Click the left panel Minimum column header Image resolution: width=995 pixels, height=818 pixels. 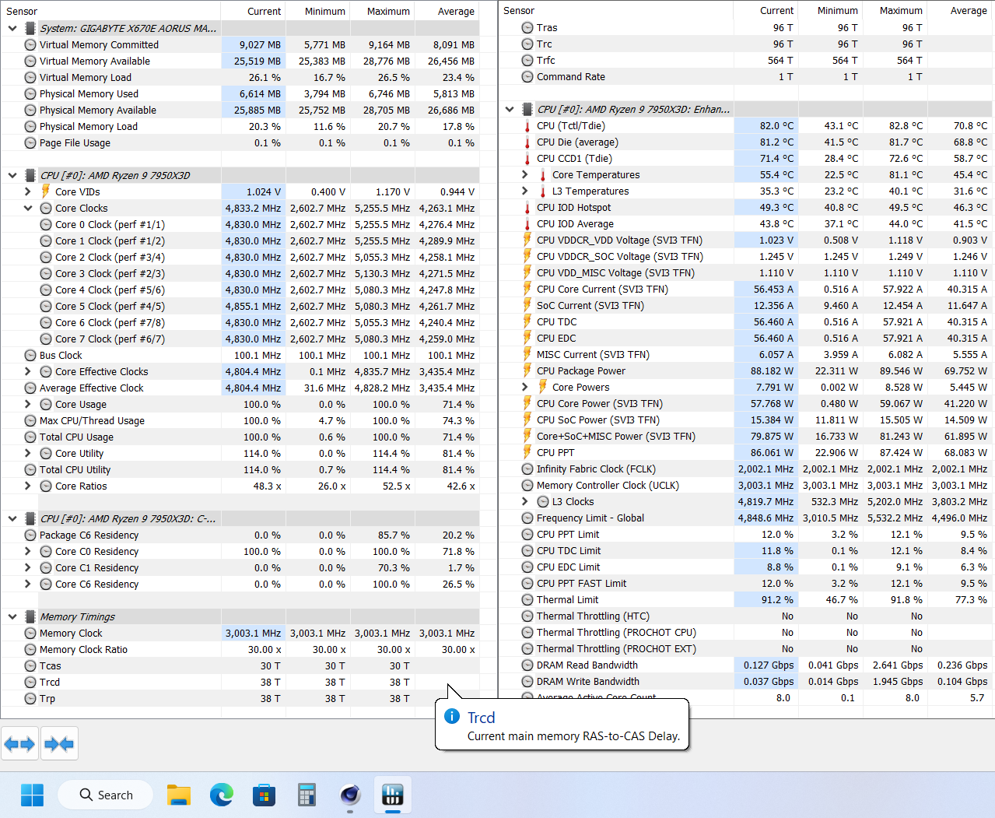(318, 11)
